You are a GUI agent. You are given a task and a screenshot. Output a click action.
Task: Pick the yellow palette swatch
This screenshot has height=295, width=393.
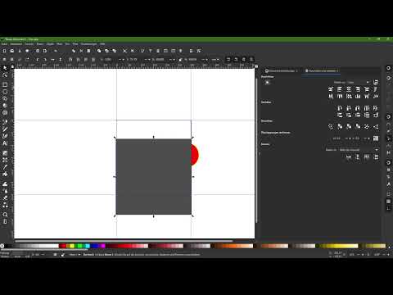72,246
